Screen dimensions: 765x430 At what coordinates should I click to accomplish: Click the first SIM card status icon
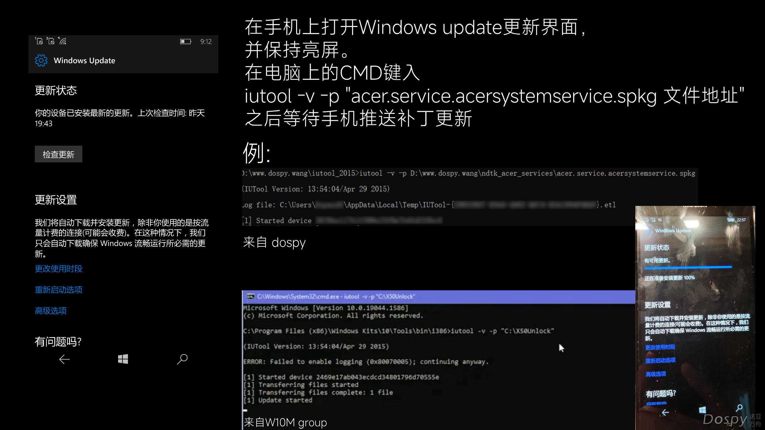click(x=39, y=41)
